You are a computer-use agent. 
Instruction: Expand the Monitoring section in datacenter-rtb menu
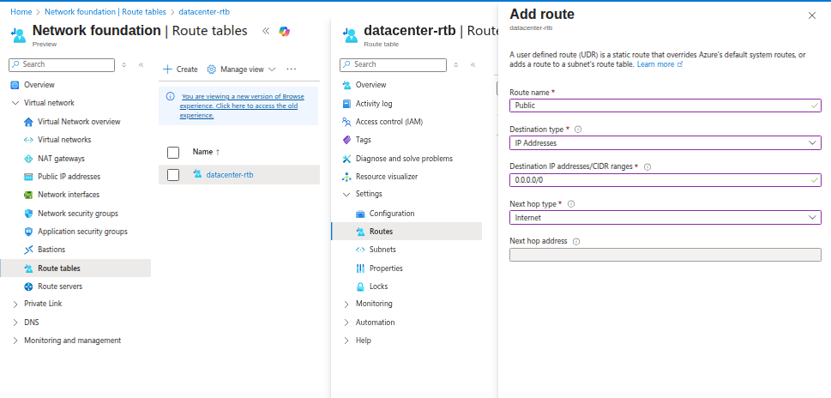[346, 304]
